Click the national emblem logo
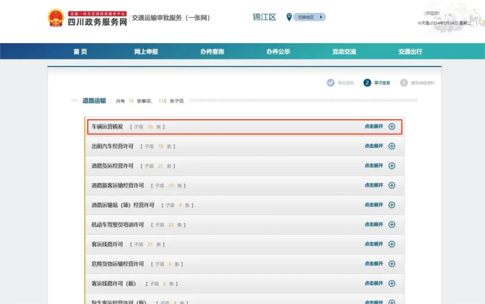 [56, 18]
